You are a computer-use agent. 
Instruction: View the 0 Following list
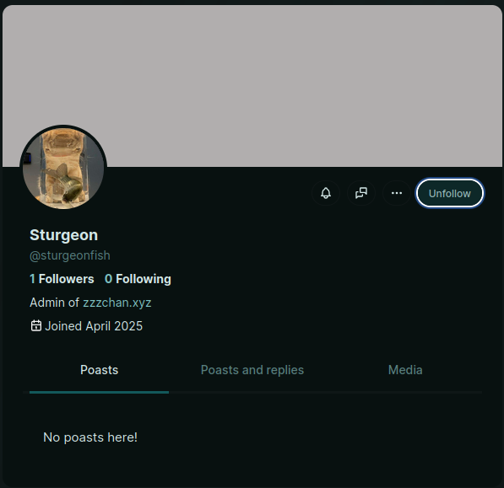138,279
